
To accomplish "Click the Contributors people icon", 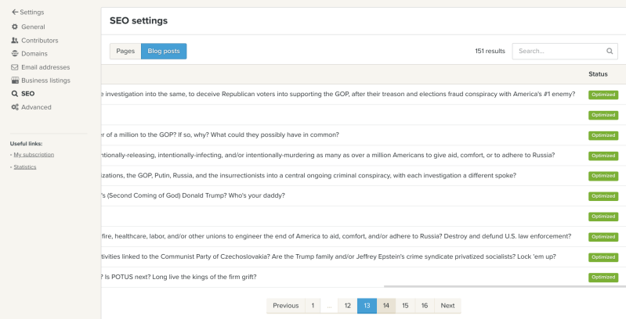I will point(15,40).
